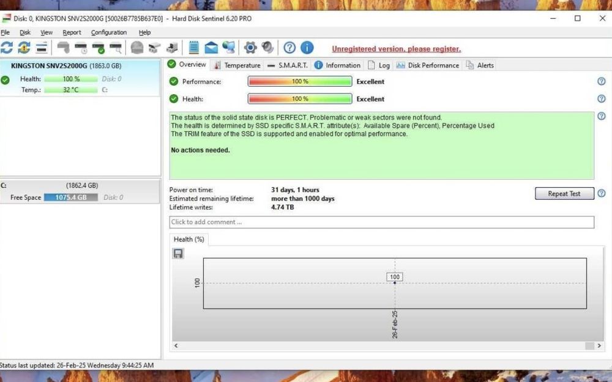Select the Health (%) graph tab
Viewport: 612px width, 382px height.
tap(189, 240)
